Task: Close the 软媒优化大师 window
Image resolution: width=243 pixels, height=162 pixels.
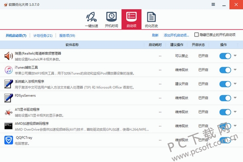Action: point(236,4)
